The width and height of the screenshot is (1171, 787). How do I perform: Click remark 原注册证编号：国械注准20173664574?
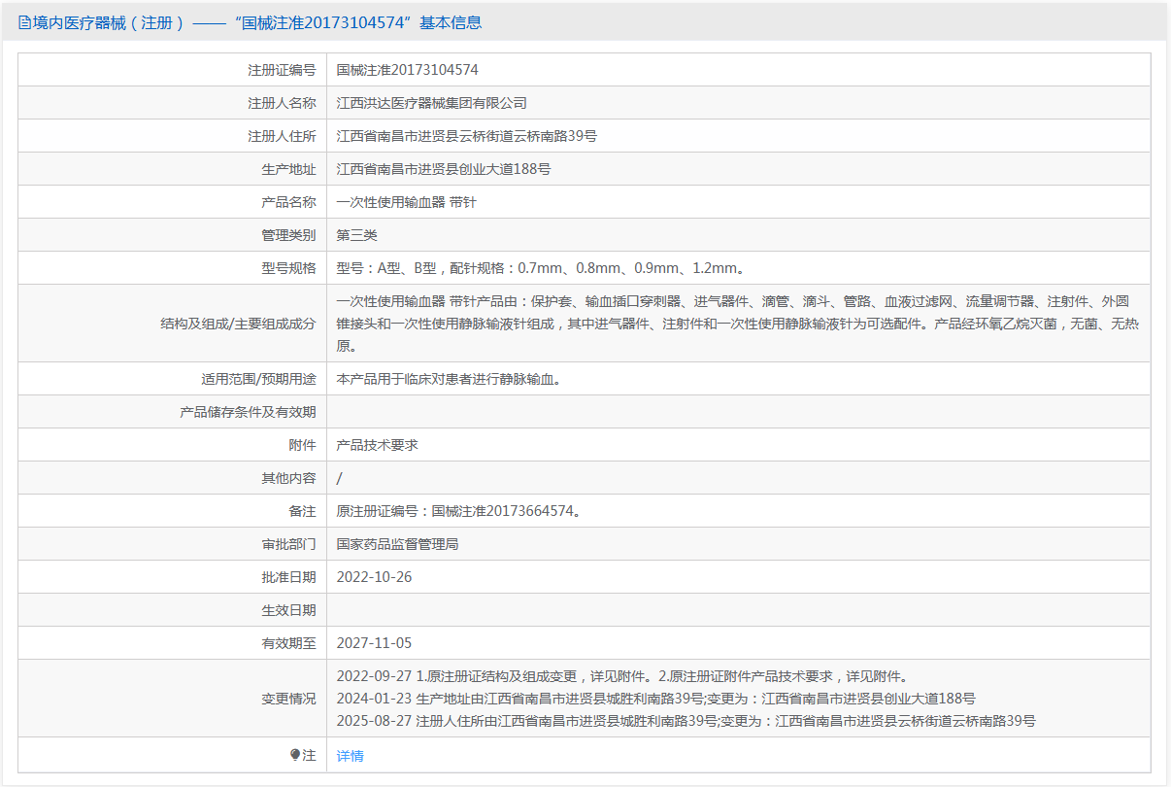click(x=459, y=511)
